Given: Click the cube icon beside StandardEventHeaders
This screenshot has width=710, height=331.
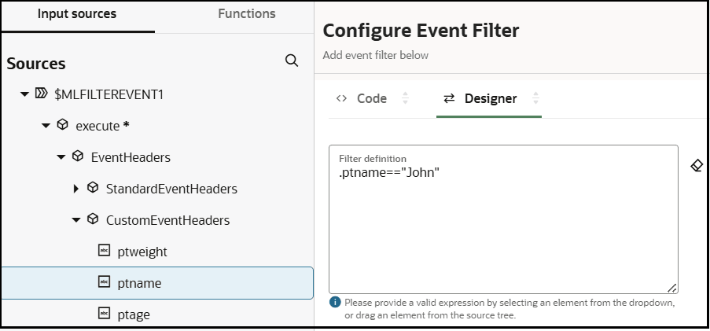Looking at the screenshot, I should pos(93,188).
